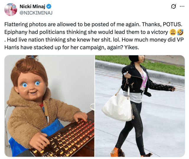
Task: Click the glowing keyboard in left photo
Action: tap(68, 136)
